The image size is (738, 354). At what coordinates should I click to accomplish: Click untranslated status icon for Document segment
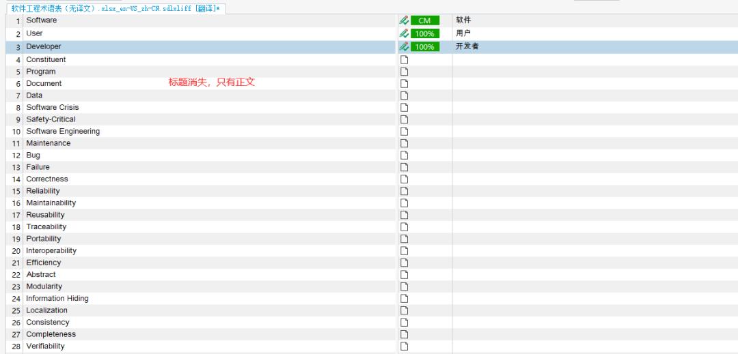coord(404,84)
